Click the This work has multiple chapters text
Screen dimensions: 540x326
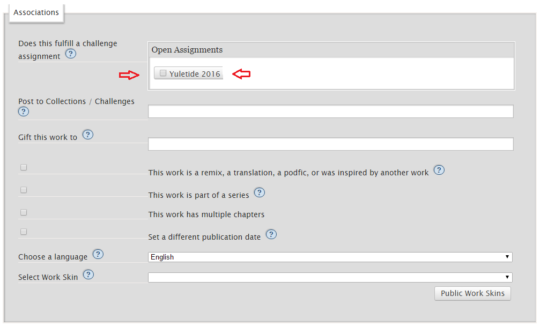pos(206,214)
